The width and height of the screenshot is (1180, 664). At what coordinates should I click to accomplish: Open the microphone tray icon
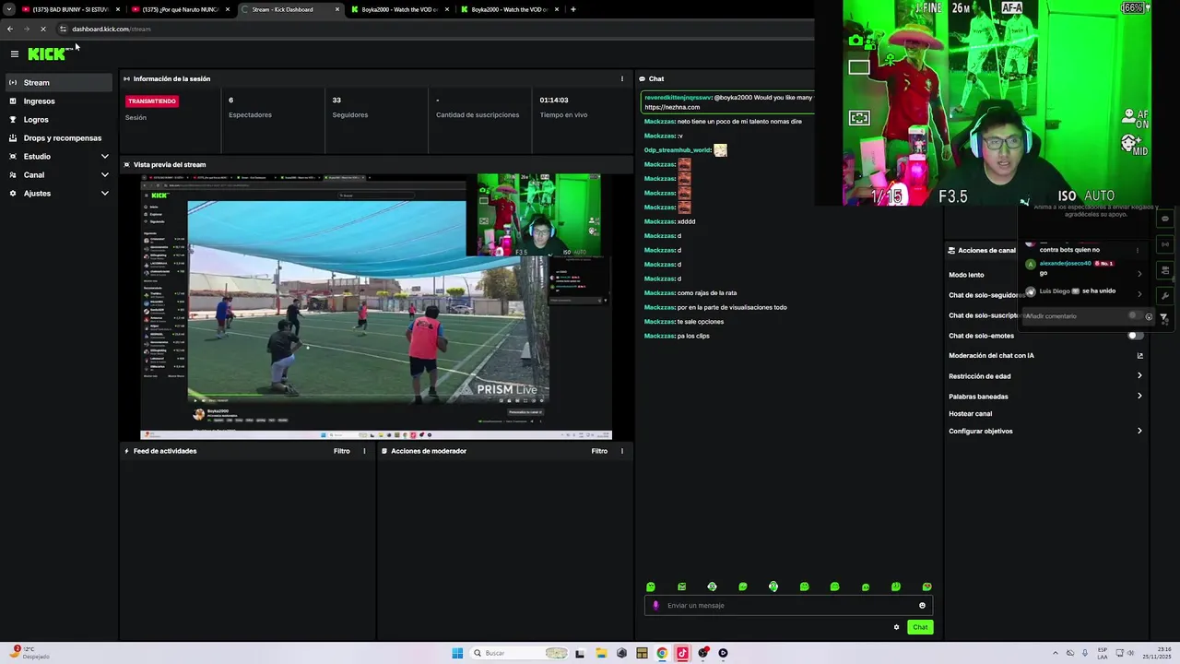click(1085, 653)
